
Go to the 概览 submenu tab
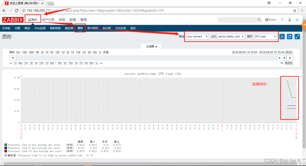coord(27,28)
